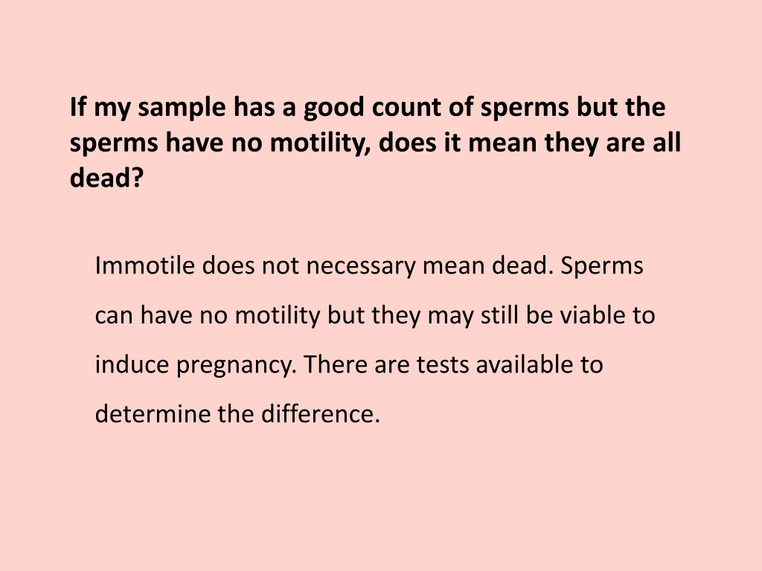Screen dimensions: 762x571
Task: Click the bold question heading text
Action: pos(375,142)
